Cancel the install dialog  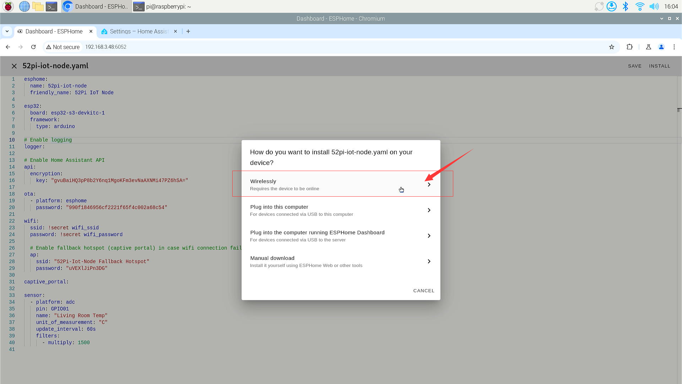tap(424, 291)
